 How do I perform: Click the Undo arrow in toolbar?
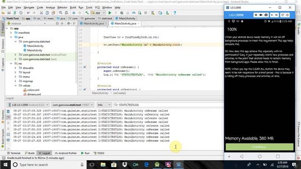tap(28, 13)
